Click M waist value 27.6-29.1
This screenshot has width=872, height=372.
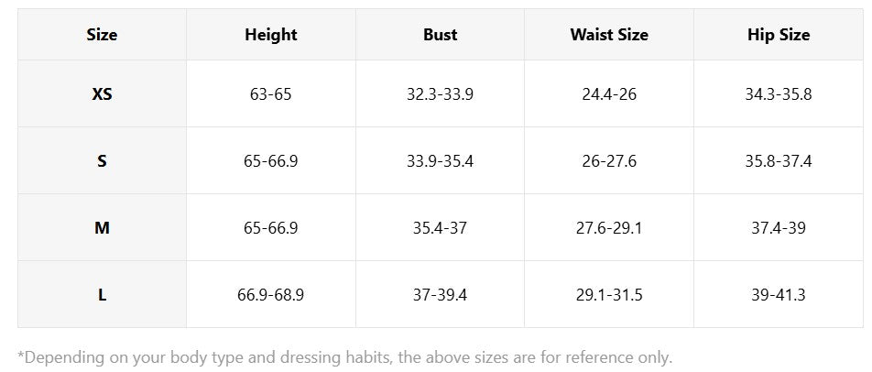(609, 227)
